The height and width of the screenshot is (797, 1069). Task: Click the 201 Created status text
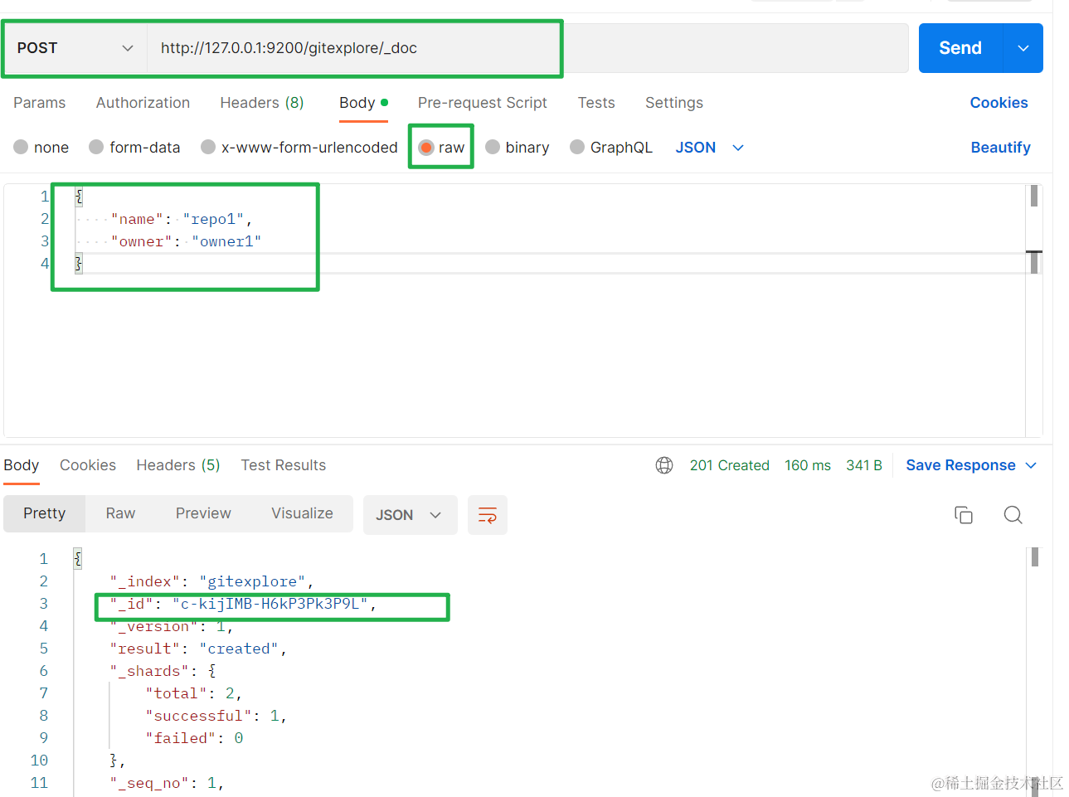tap(730, 465)
